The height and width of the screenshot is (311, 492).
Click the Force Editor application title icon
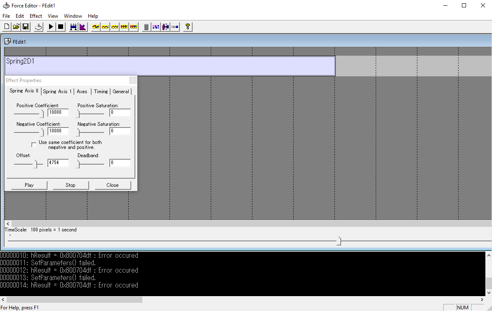tap(6, 6)
